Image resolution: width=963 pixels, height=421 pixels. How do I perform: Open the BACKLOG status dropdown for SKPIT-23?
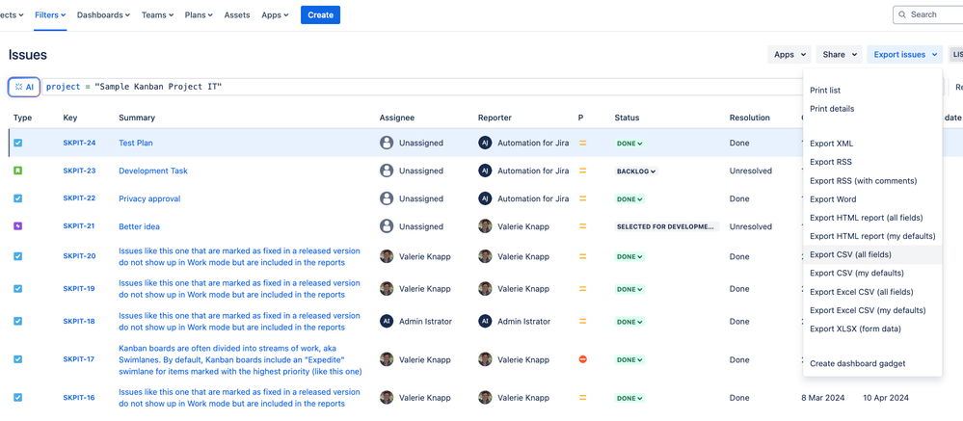point(636,171)
